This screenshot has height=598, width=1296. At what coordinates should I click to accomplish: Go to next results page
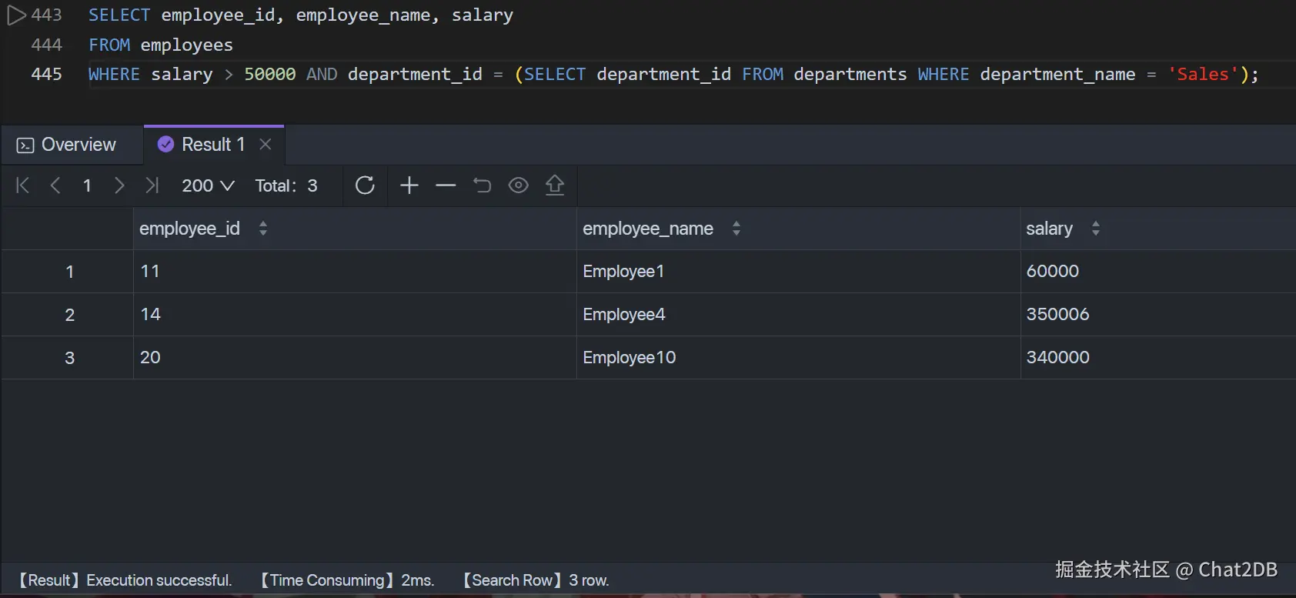tap(119, 185)
